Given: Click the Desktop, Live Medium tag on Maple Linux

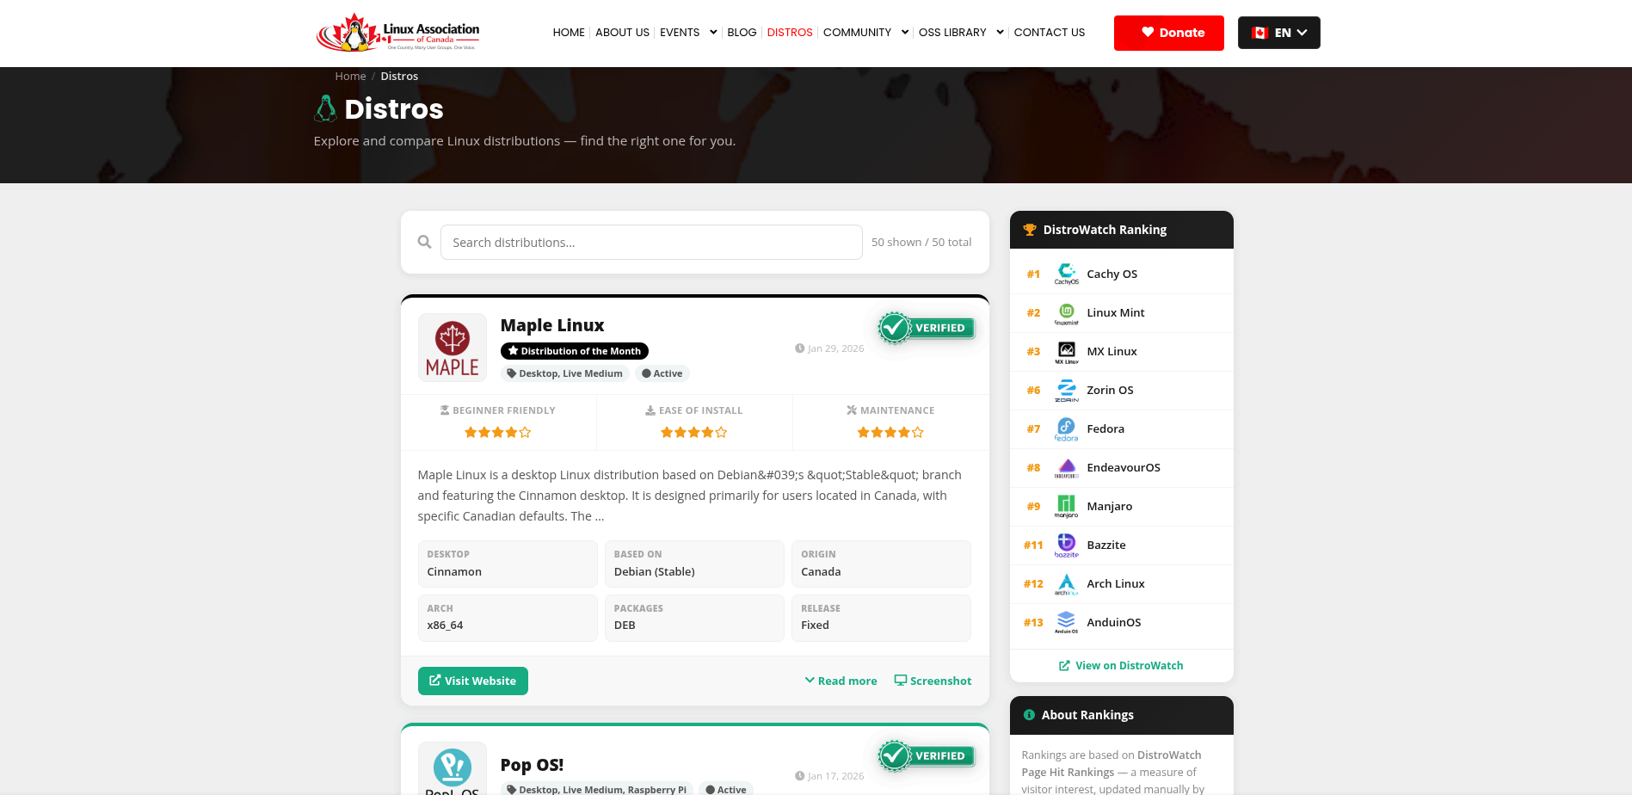Looking at the screenshot, I should tap(565, 373).
